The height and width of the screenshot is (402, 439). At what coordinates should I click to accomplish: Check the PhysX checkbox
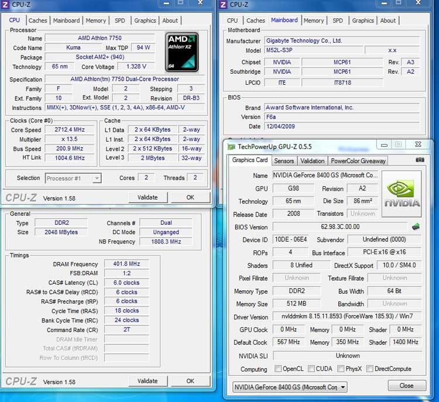[341, 369]
